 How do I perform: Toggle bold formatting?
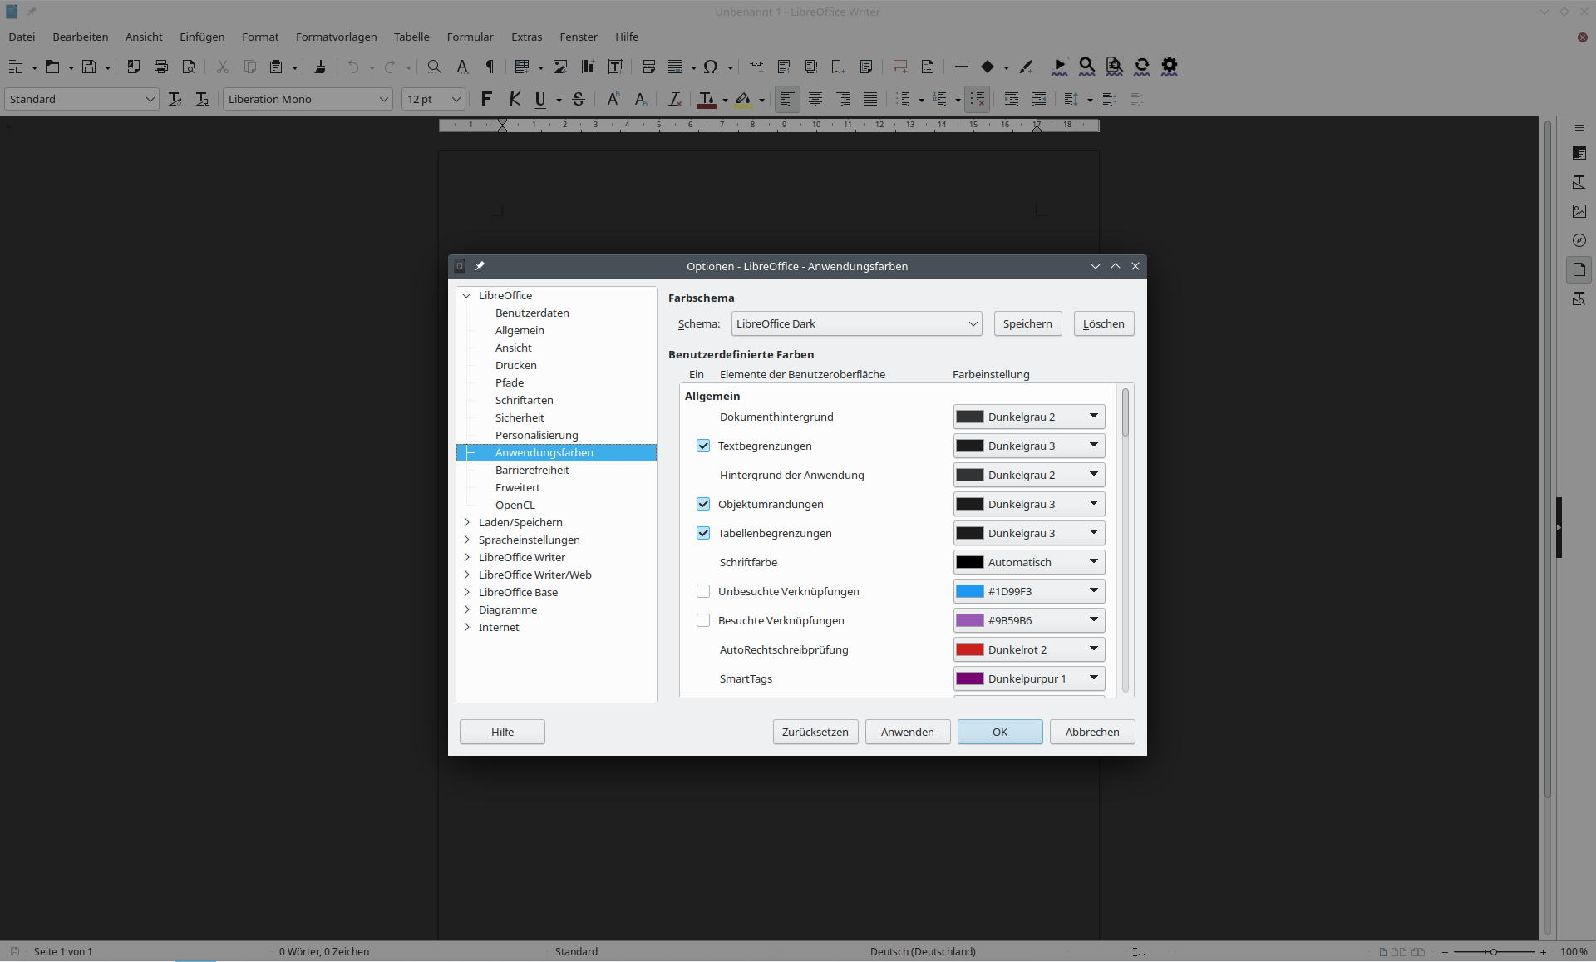coord(485,99)
